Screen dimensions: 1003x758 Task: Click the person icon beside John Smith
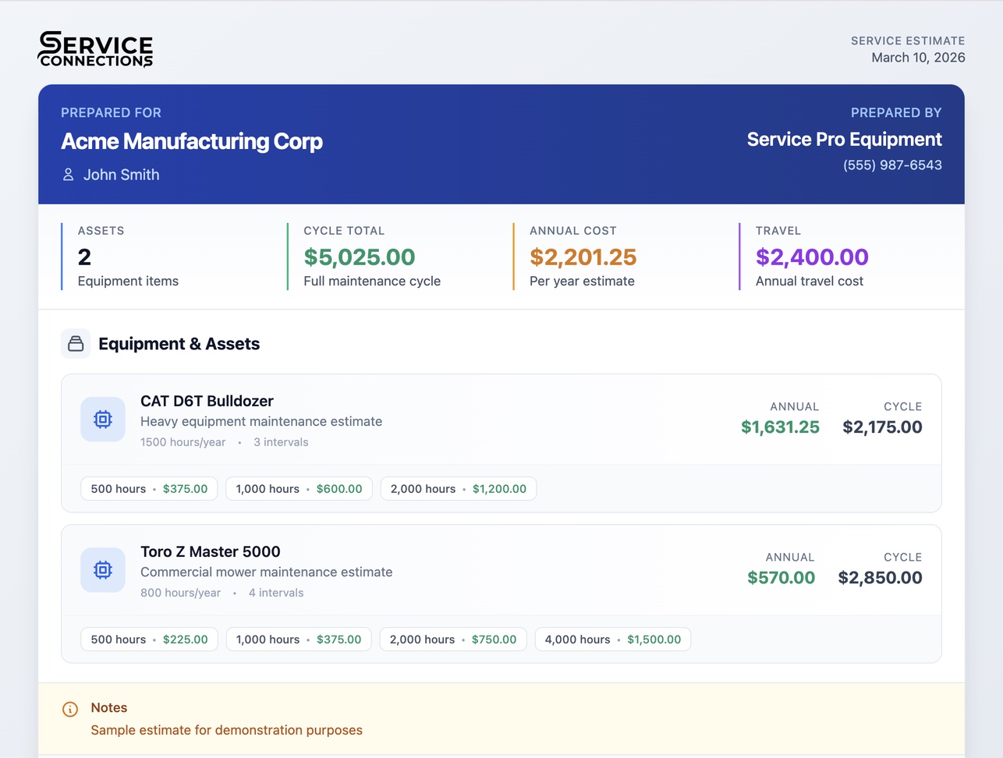tap(69, 175)
